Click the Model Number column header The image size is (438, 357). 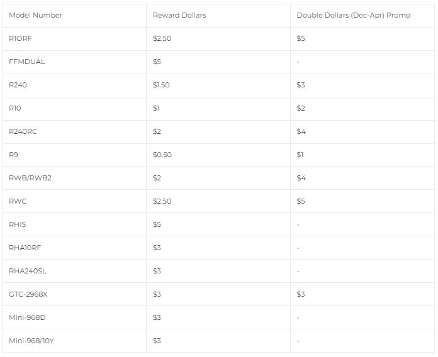click(35, 15)
